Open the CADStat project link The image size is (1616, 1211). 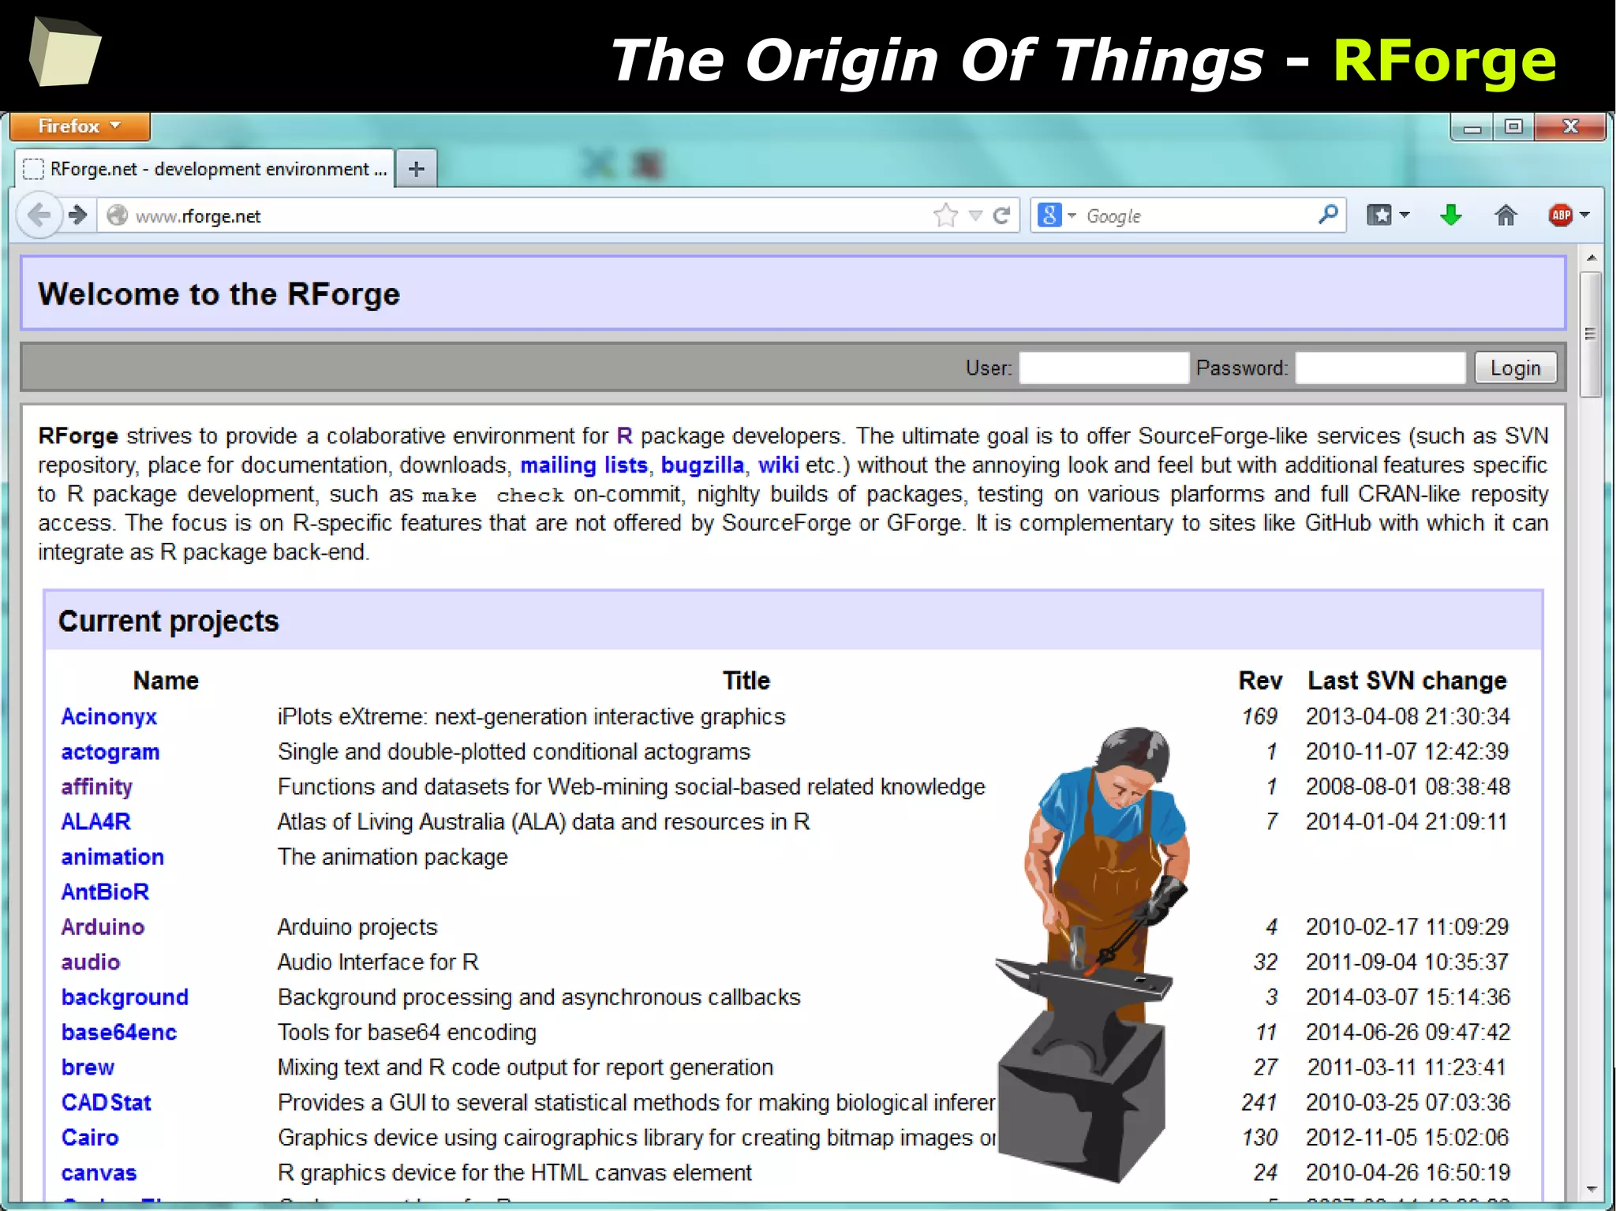click(x=106, y=1102)
